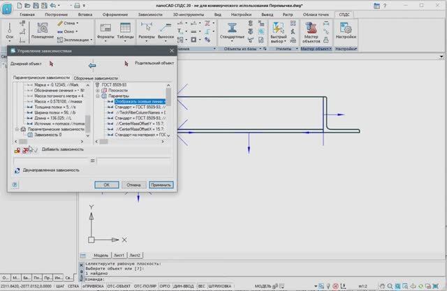Expand the Утилиты panel dropdown

[x=297, y=49]
